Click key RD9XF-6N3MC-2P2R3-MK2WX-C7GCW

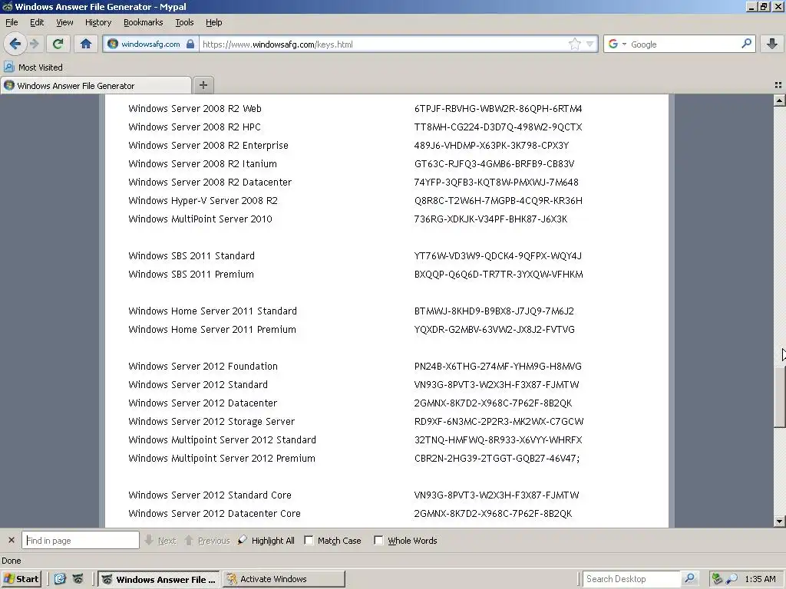[x=499, y=422]
